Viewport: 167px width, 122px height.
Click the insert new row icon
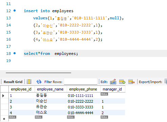tap(122, 82)
